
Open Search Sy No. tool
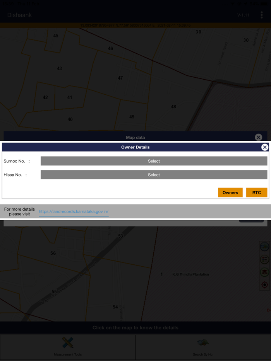[x=203, y=347]
